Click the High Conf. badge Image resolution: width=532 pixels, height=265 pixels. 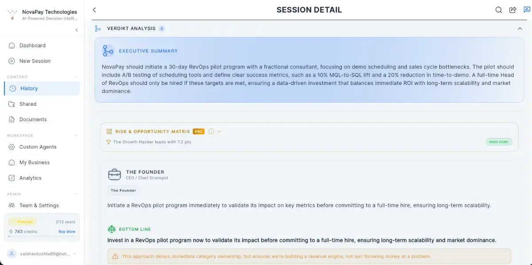[499, 142]
